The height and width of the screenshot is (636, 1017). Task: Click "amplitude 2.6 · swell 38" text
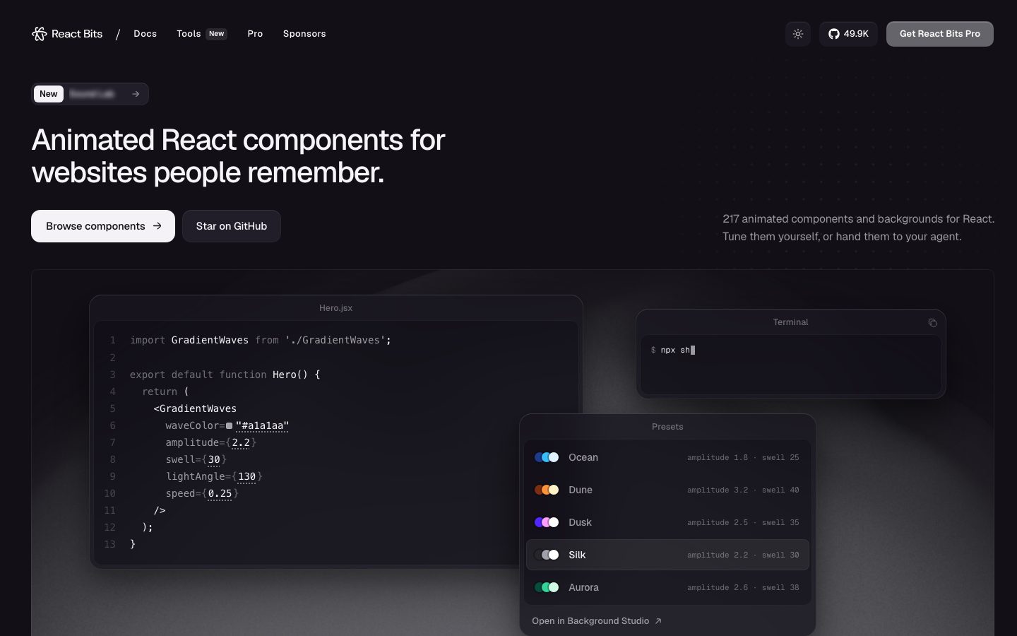[743, 587]
